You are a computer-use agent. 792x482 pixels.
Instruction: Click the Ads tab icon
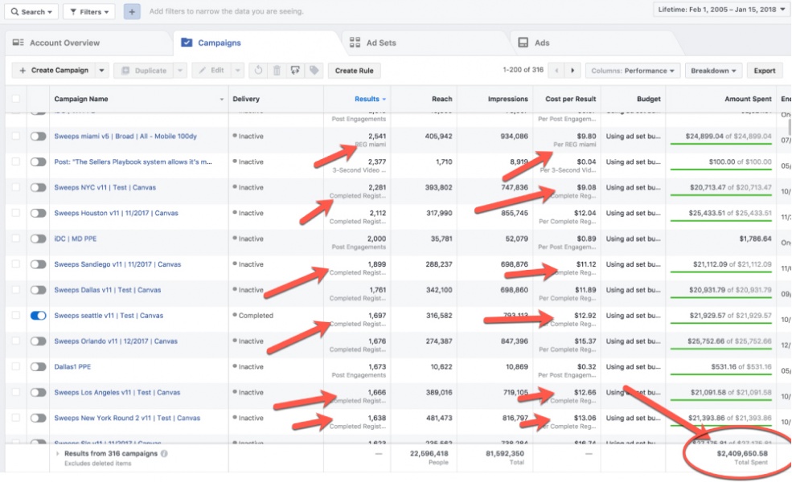(523, 43)
